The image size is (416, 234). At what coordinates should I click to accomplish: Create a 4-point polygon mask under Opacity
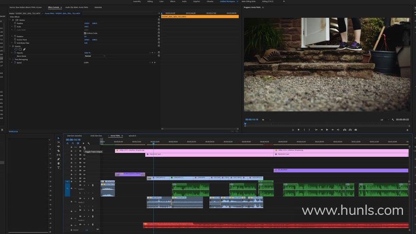click(20, 49)
